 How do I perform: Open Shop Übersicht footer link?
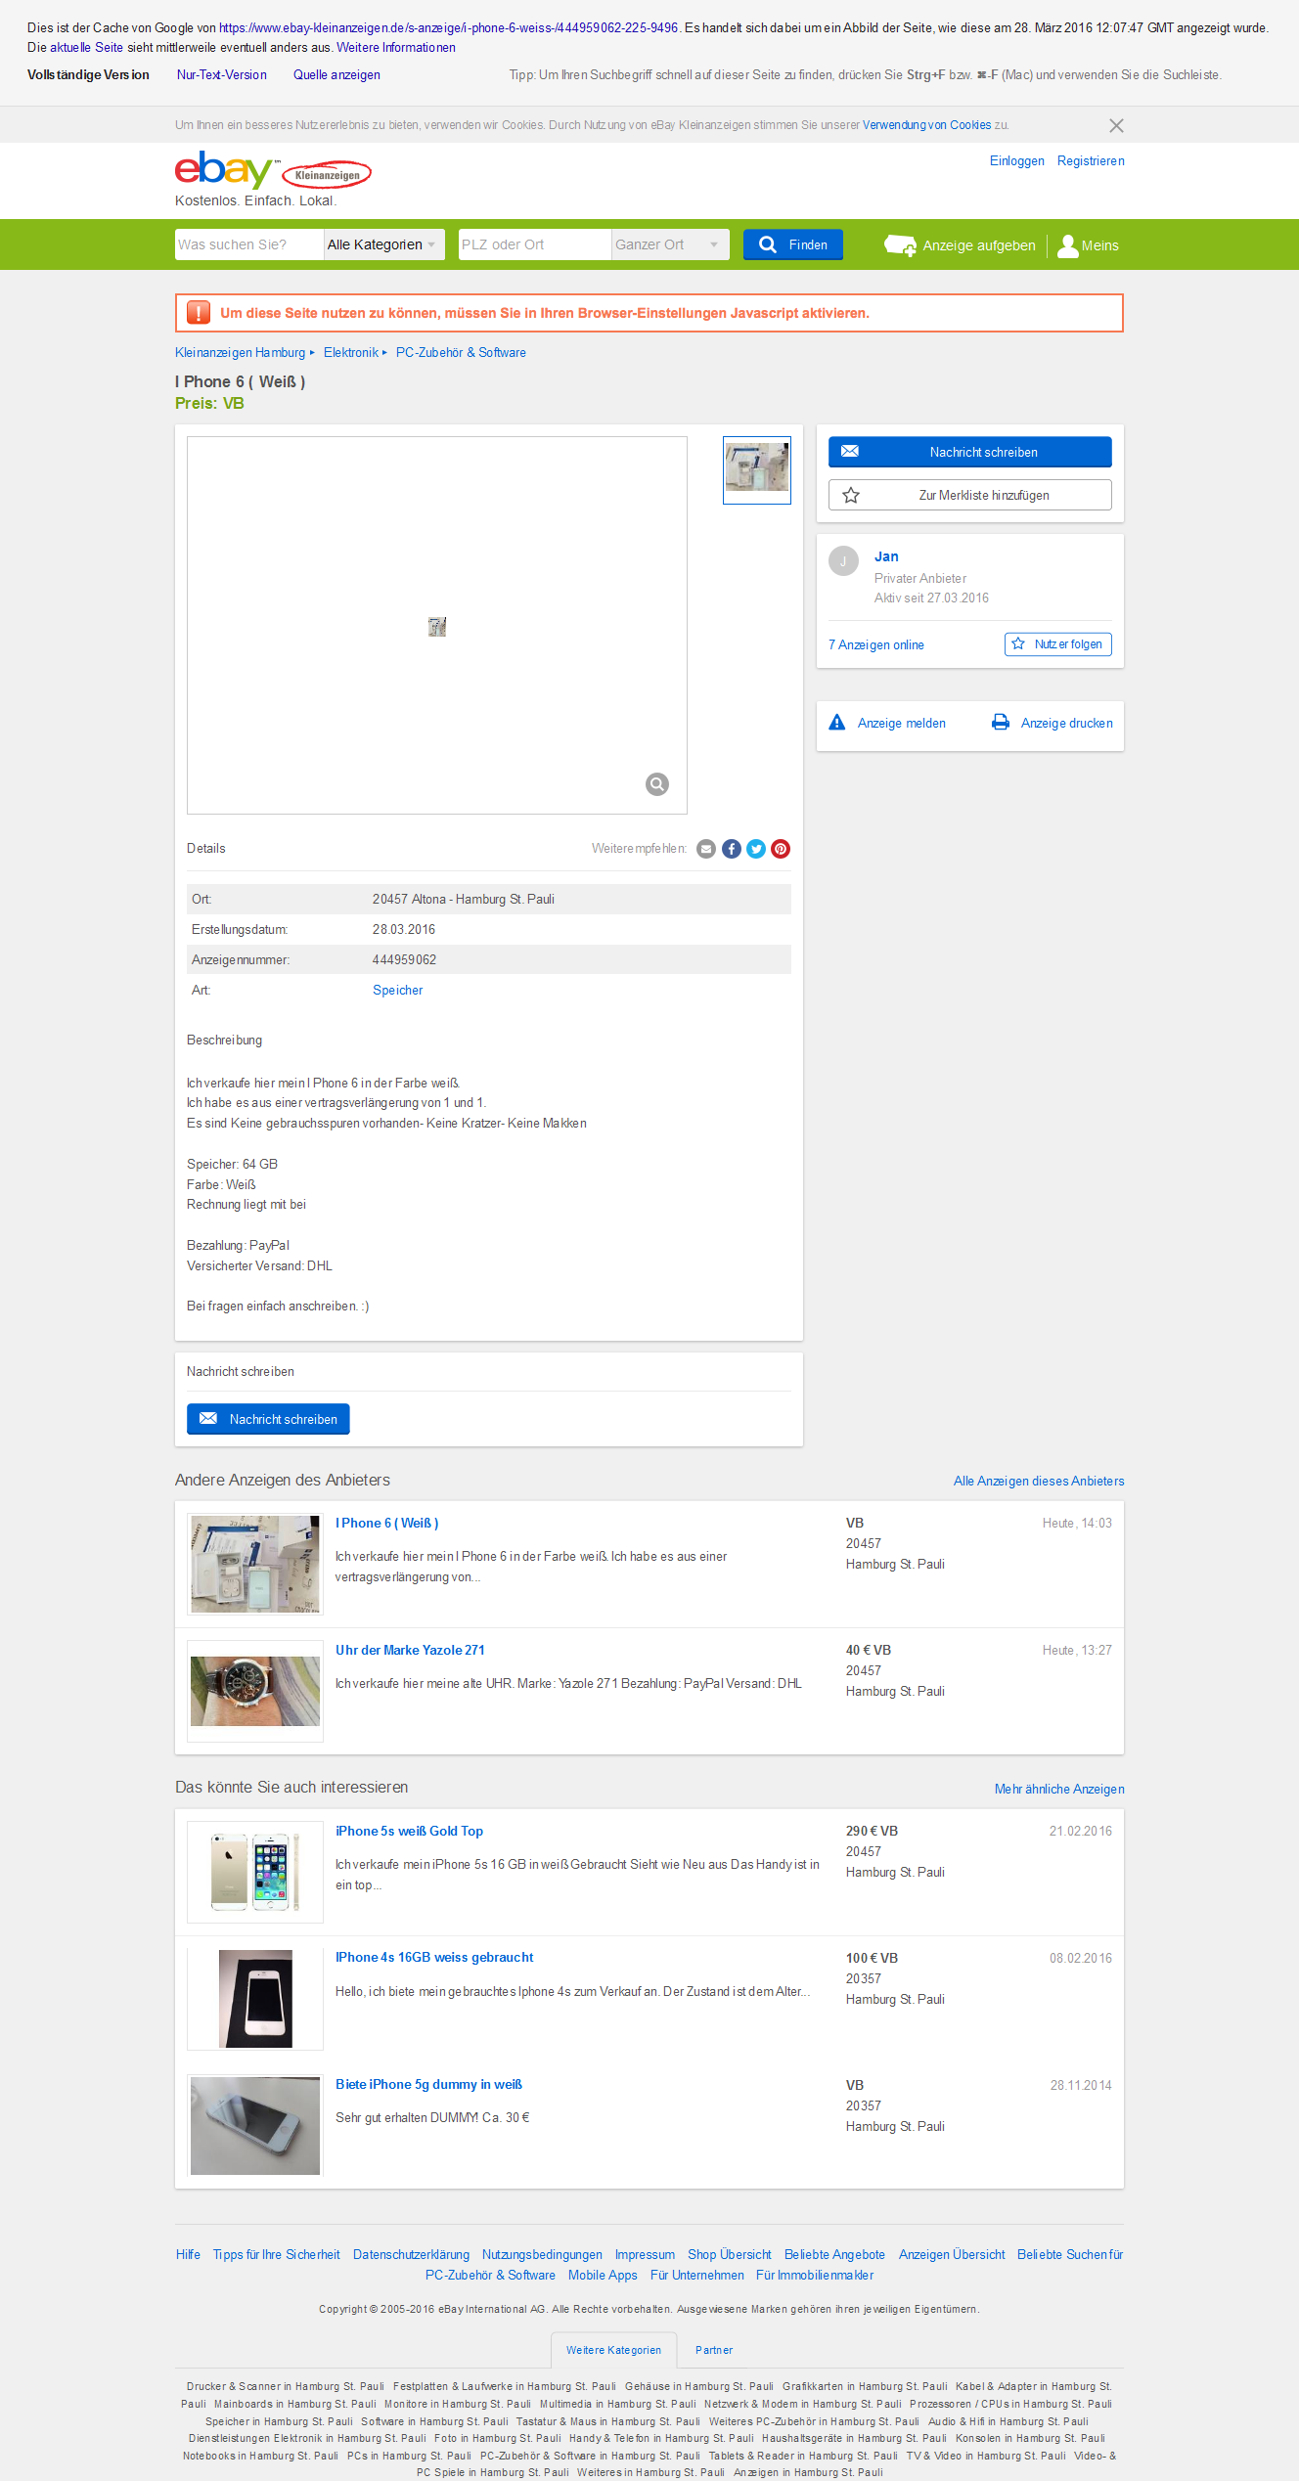[730, 2254]
